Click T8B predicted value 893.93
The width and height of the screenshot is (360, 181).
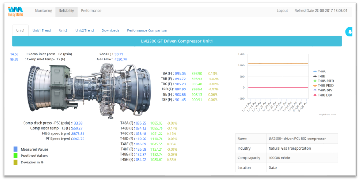pos(197,79)
